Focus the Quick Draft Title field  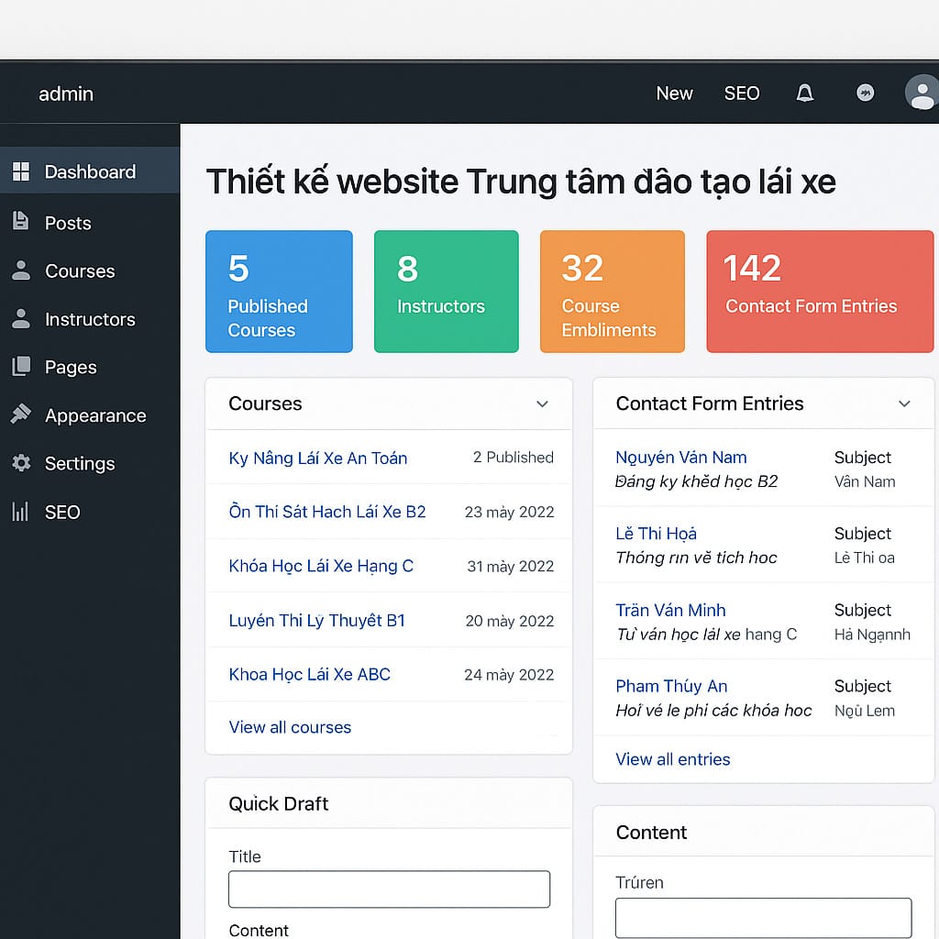point(389,889)
